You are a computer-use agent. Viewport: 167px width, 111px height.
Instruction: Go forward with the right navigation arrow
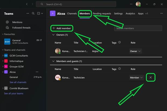coord(32,4)
